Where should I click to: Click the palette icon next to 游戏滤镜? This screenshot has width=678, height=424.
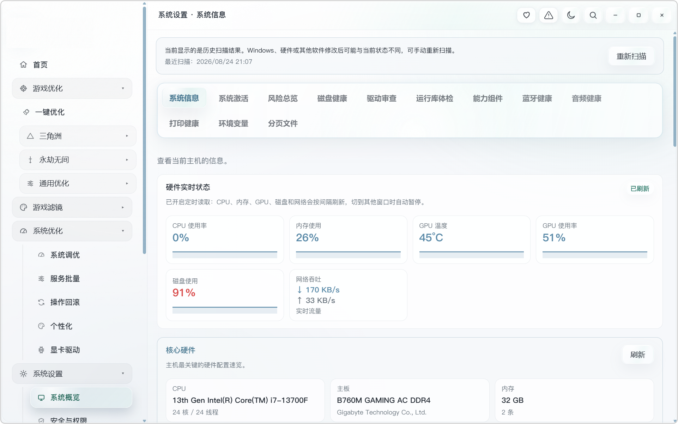[x=24, y=207]
